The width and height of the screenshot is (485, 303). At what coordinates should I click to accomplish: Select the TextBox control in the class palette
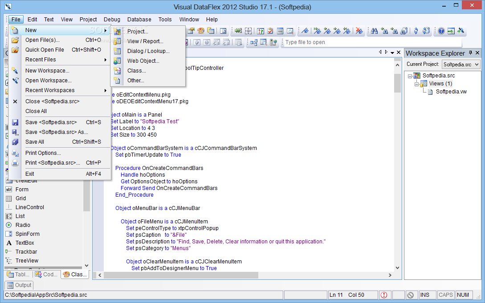(x=25, y=243)
